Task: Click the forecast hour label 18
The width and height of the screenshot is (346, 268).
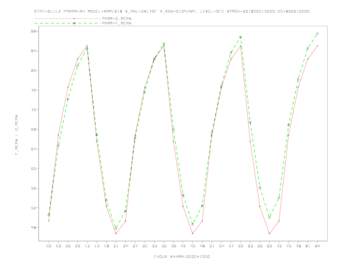Action: 106,246
